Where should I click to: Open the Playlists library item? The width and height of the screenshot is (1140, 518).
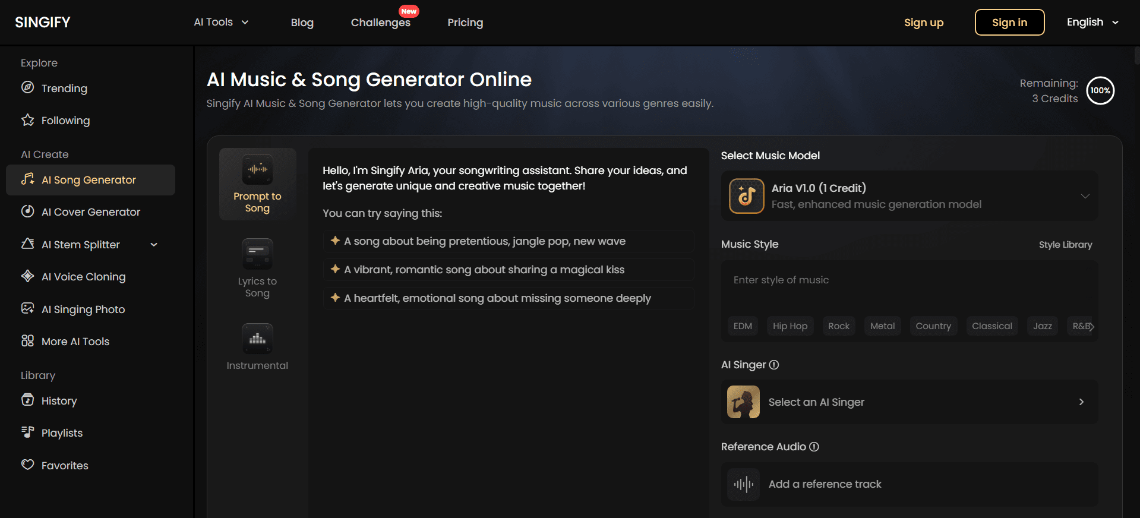(90, 433)
